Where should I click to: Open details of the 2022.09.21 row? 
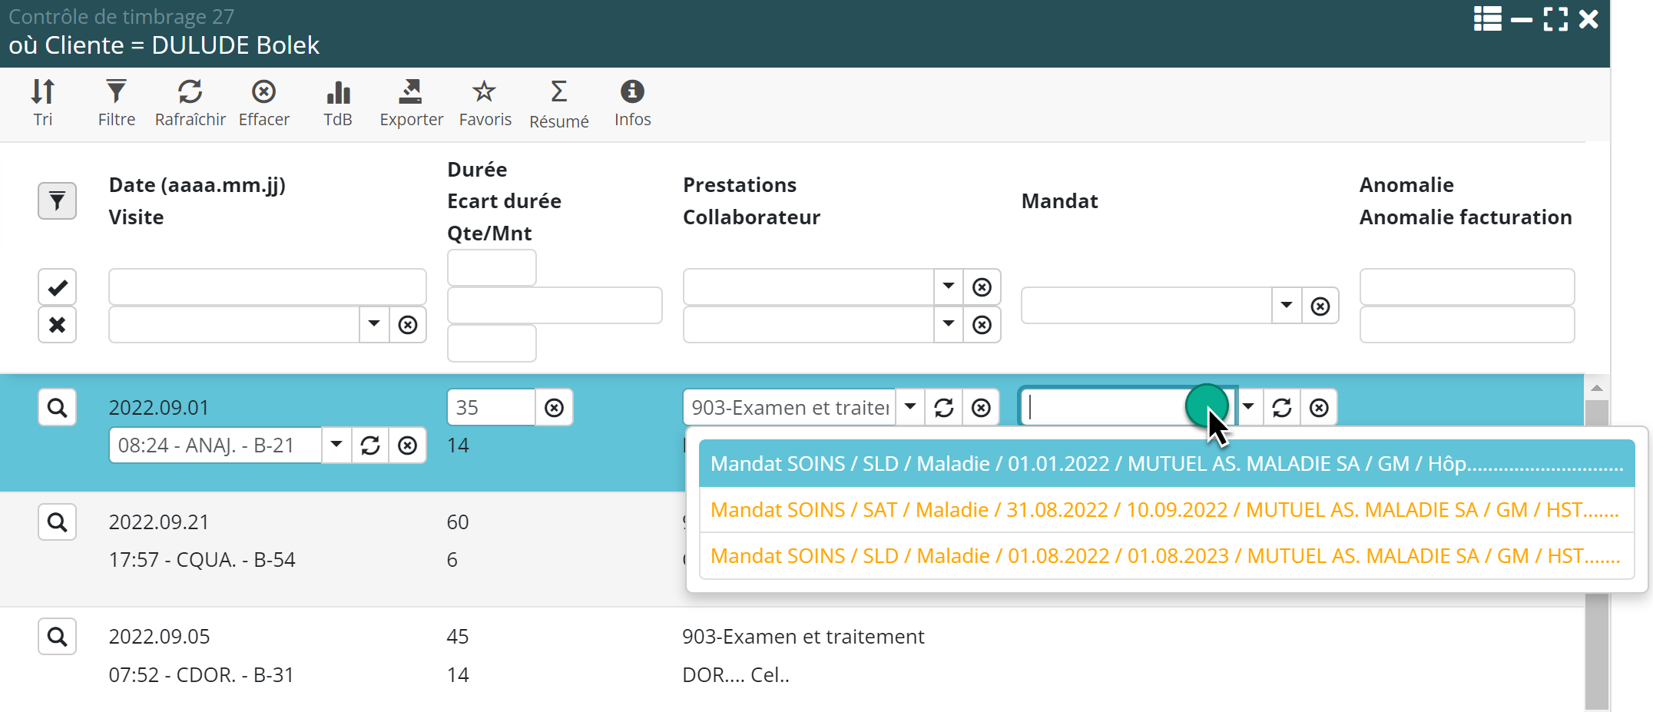(x=57, y=522)
